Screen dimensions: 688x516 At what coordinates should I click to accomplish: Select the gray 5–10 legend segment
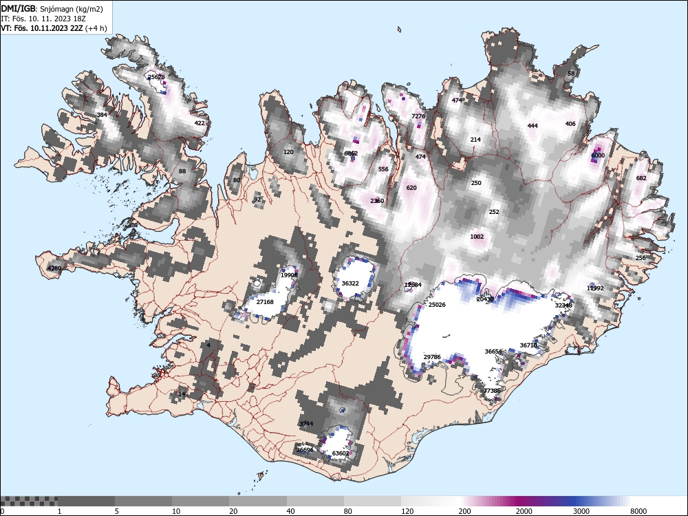pyautogui.click(x=144, y=501)
